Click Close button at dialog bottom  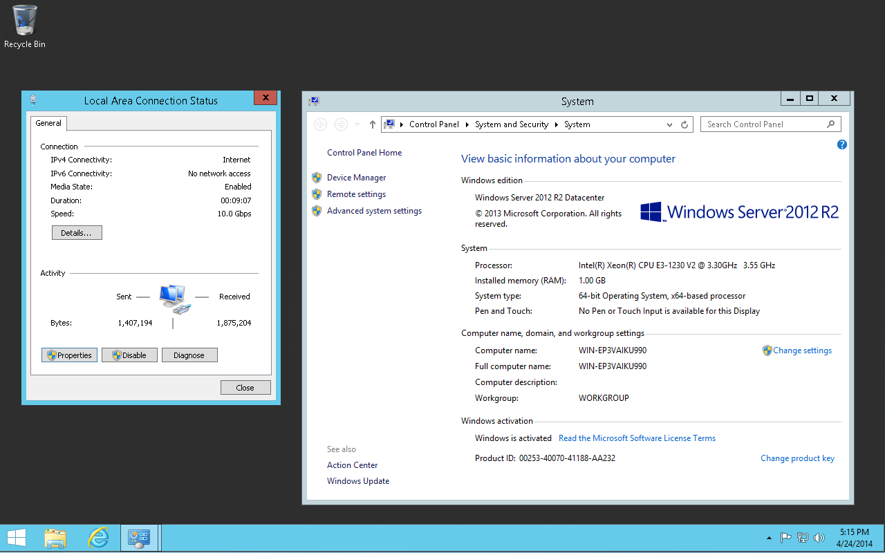245,388
